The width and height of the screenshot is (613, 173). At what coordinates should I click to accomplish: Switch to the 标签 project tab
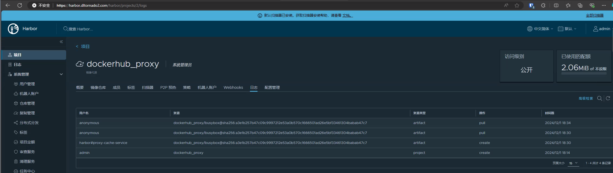point(131,87)
